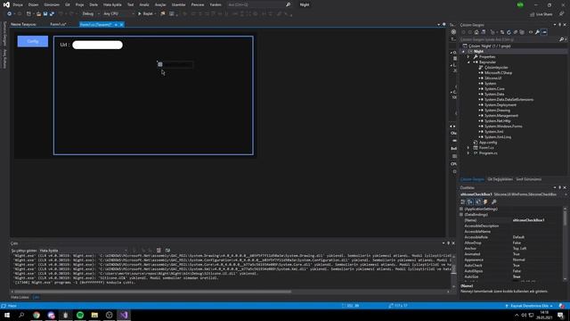Collapse the Başvurular references node

(468, 62)
